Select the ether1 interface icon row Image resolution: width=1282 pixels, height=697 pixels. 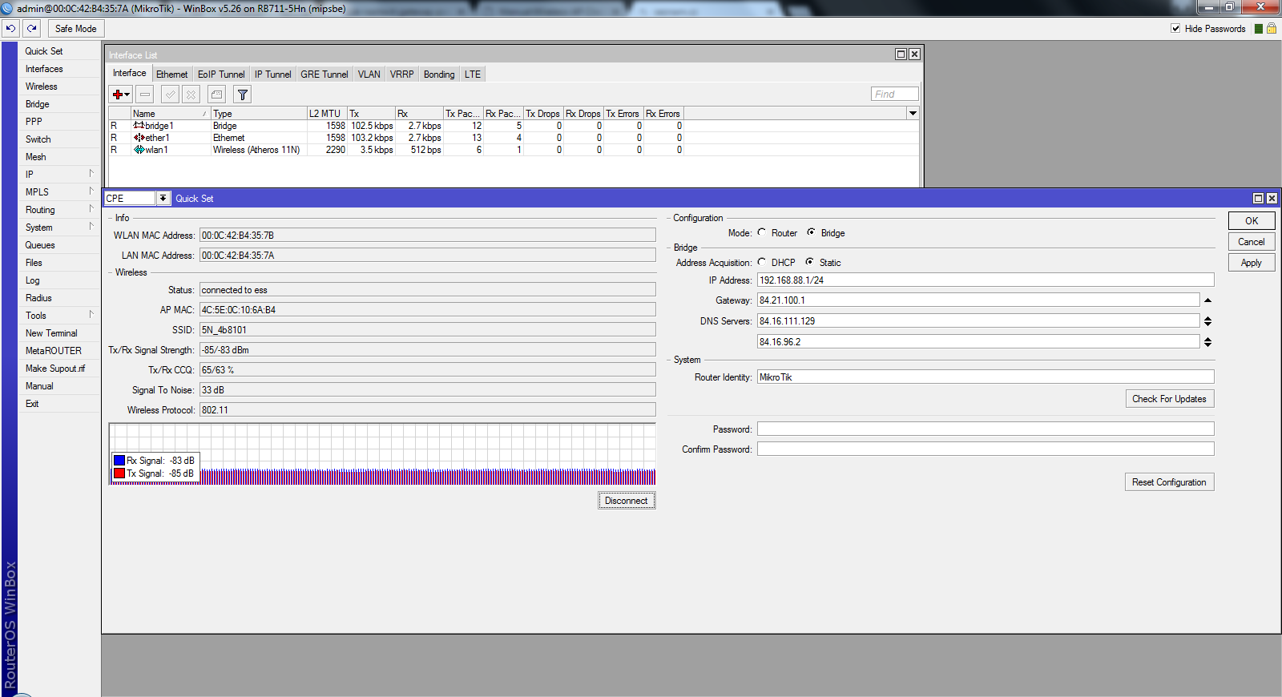click(139, 138)
